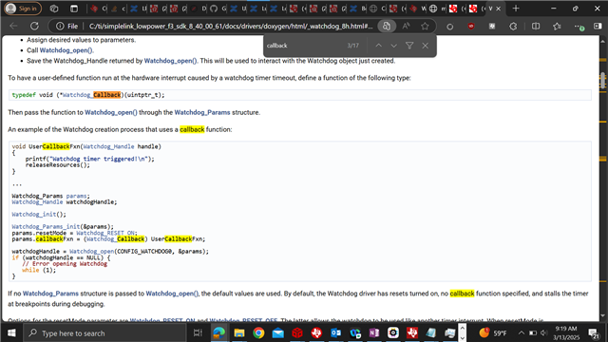Viewport: 608px width, 342px height.
Task: Click the highlighted Watchdog_Callback typedef name
Action: pyautogui.click(x=91, y=95)
